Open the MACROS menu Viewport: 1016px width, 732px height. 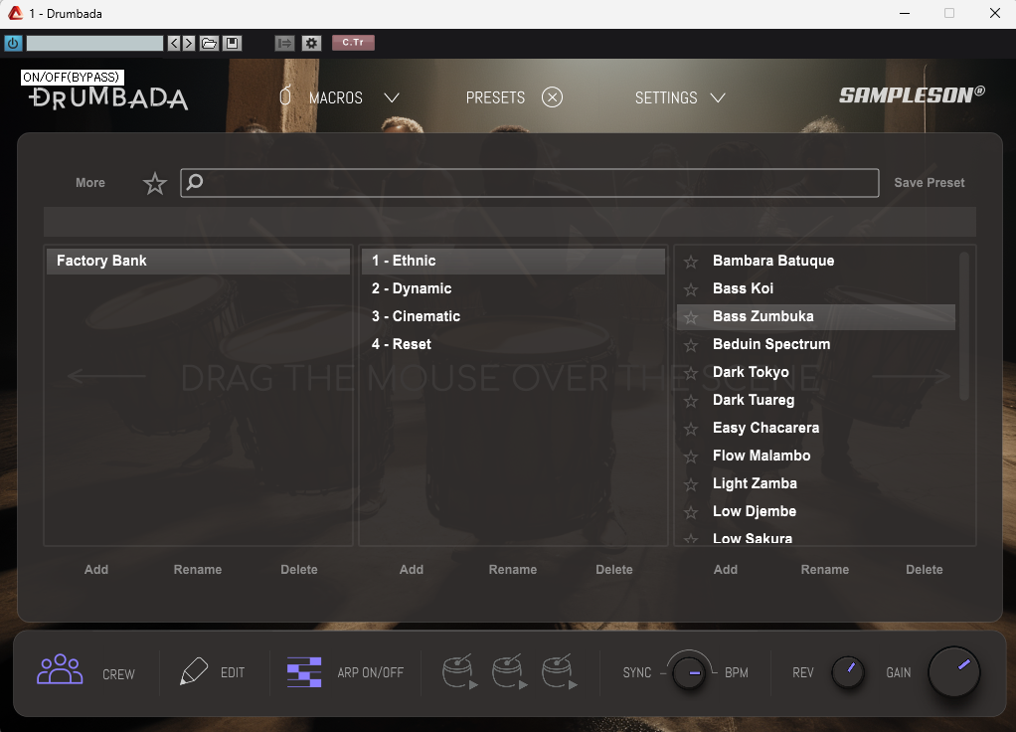[x=336, y=97]
